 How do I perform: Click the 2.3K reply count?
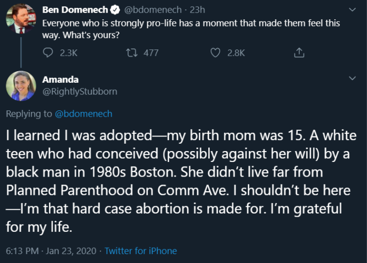(68, 53)
